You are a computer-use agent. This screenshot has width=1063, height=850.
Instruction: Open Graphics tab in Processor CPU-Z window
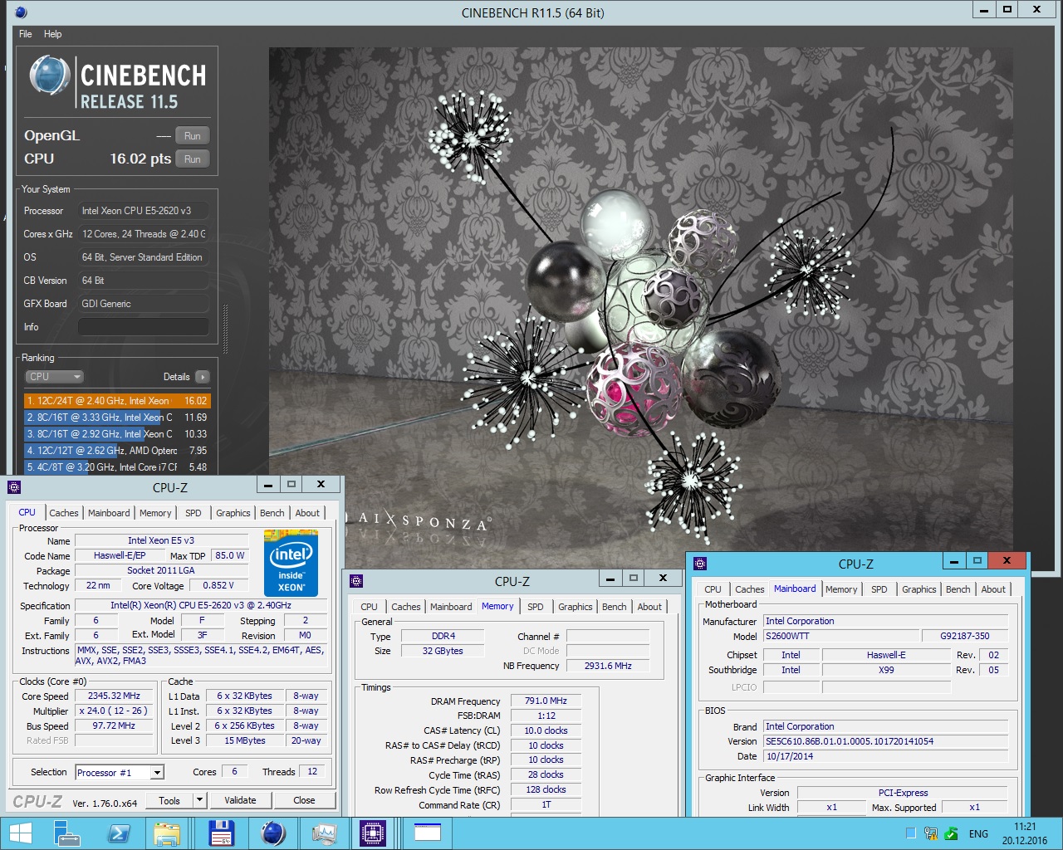[x=233, y=513]
